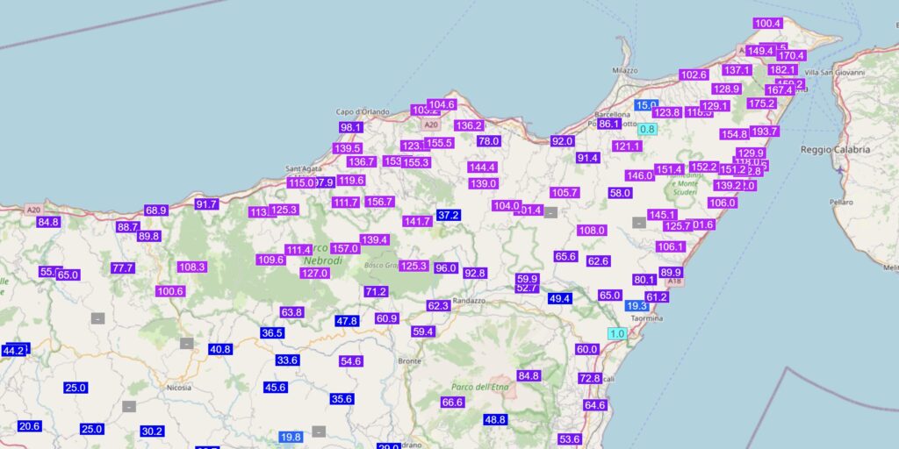Click the 68.9 coastal station value
The image size is (899, 449).
(156, 210)
